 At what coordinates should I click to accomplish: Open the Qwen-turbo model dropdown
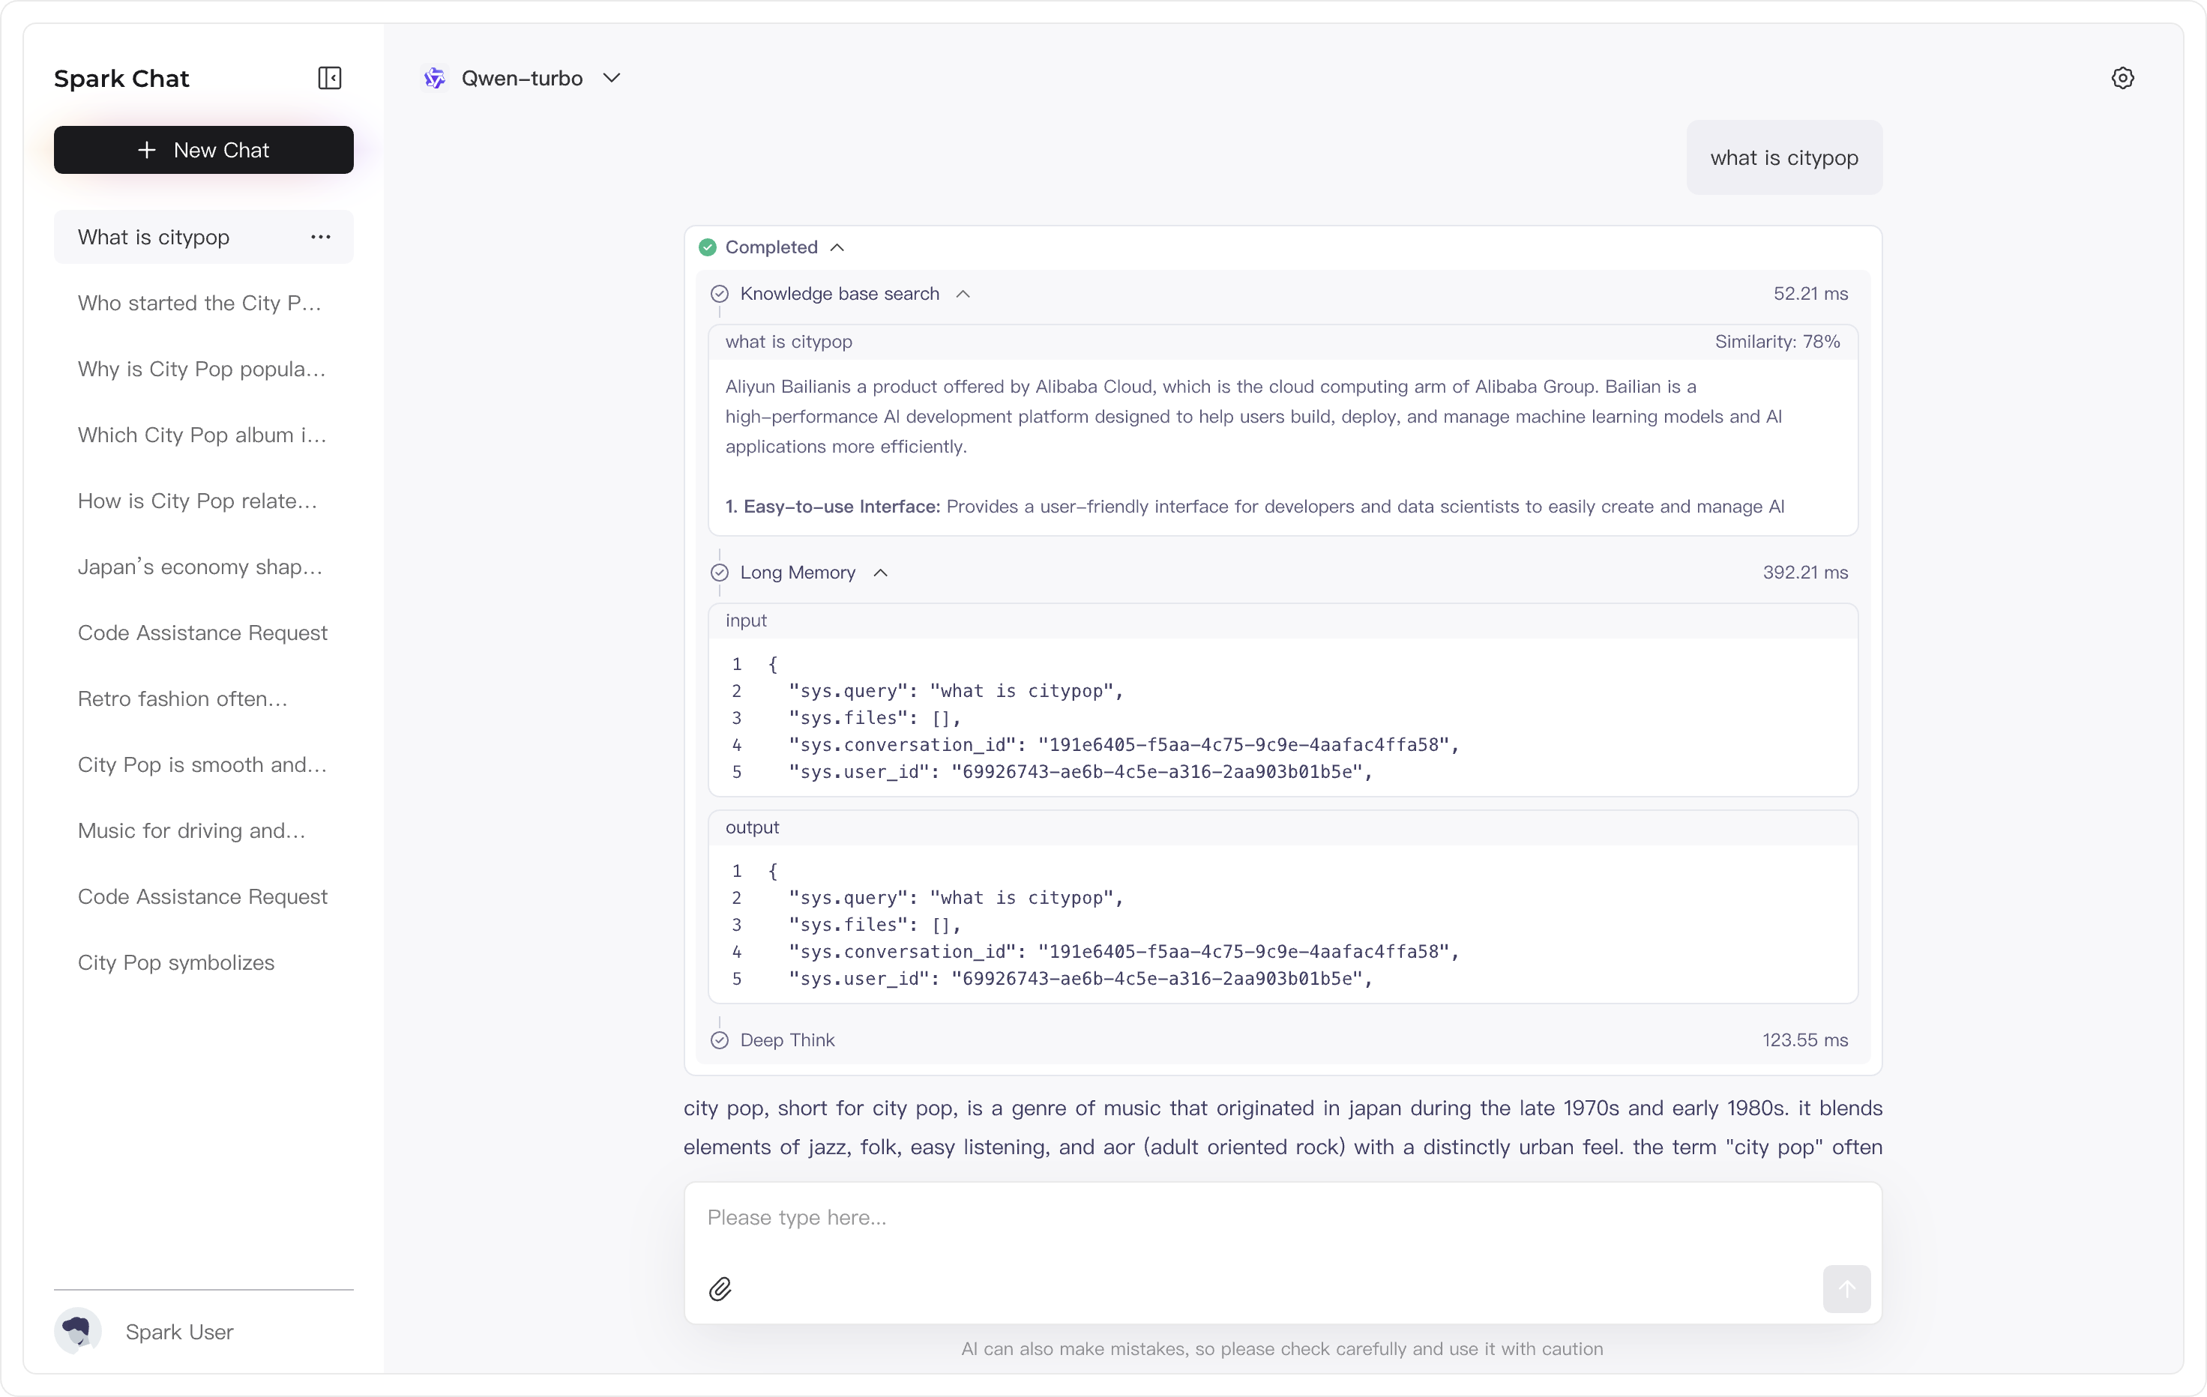click(x=611, y=79)
